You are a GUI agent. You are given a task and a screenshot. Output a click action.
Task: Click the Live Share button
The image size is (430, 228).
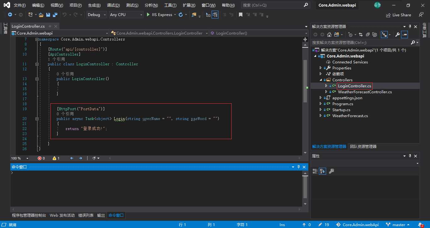[399, 15]
